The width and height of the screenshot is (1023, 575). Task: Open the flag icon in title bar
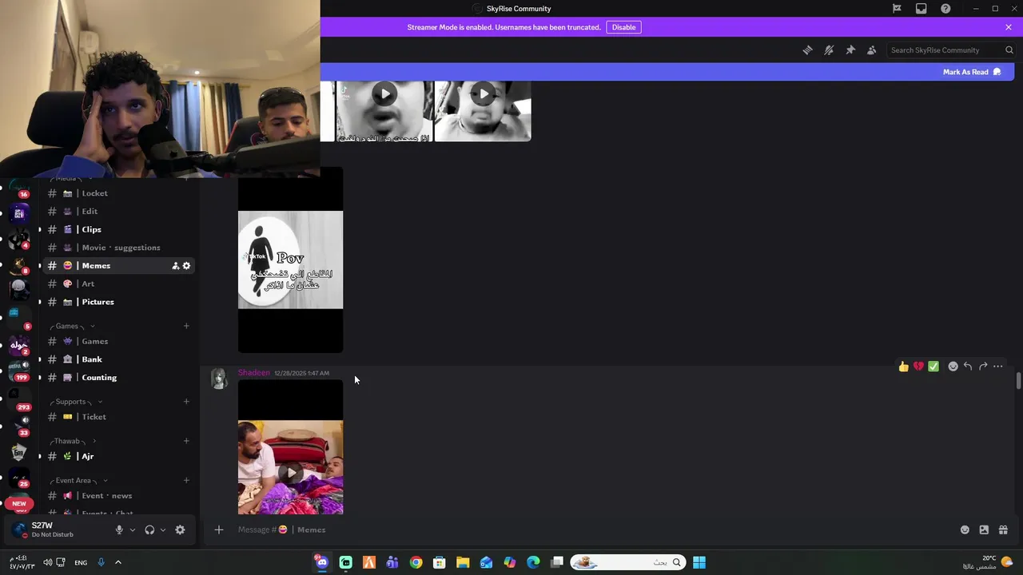pyautogui.click(x=897, y=9)
